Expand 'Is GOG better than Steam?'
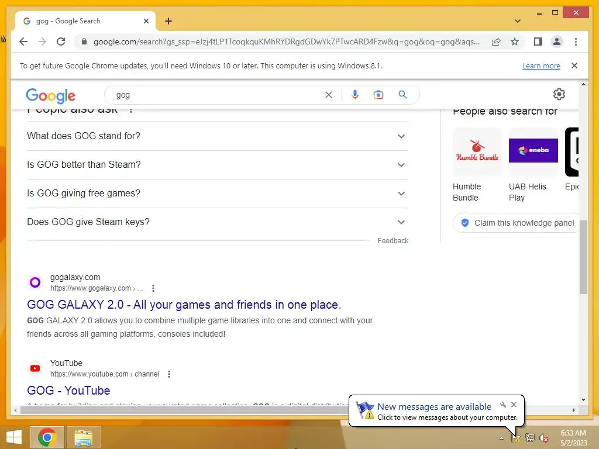Viewport: 599px width, 449px height. tap(218, 164)
